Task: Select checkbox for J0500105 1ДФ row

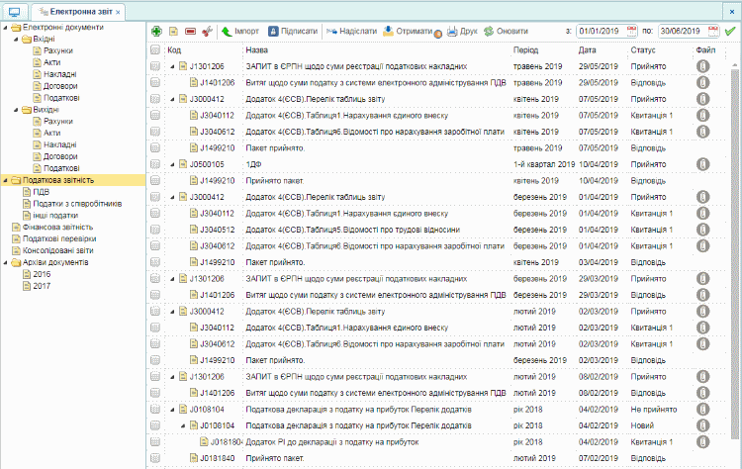Action: (155, 164)
